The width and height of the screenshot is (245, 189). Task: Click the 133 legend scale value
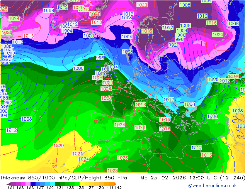click(x=70, y=187)
